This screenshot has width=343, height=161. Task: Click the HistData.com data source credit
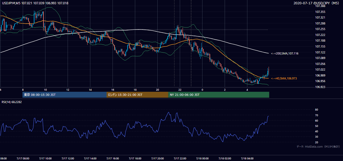coord(318,147)
